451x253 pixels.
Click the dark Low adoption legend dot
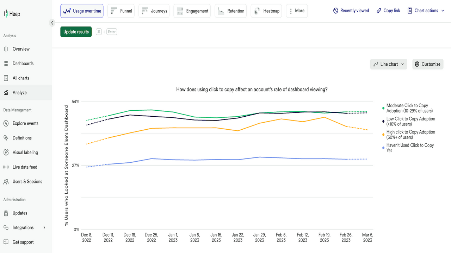(383, 121)
